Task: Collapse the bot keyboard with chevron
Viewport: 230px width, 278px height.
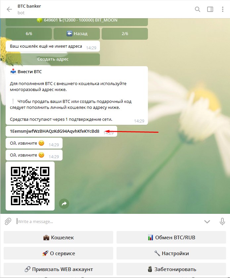Action: click(x=207, y=221)
